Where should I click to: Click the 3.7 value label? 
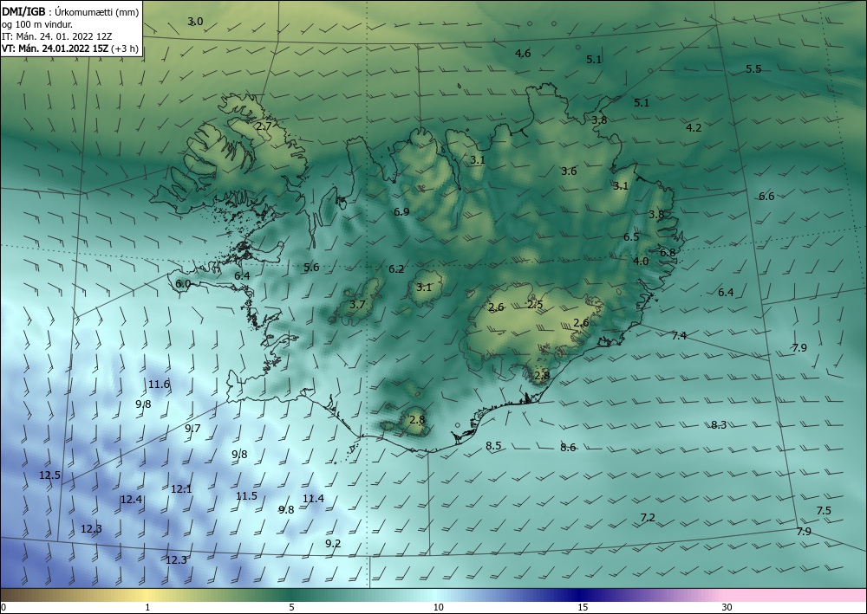357,304
